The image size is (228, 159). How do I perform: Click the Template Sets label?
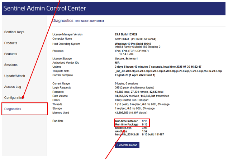click(x=61, y=71)
